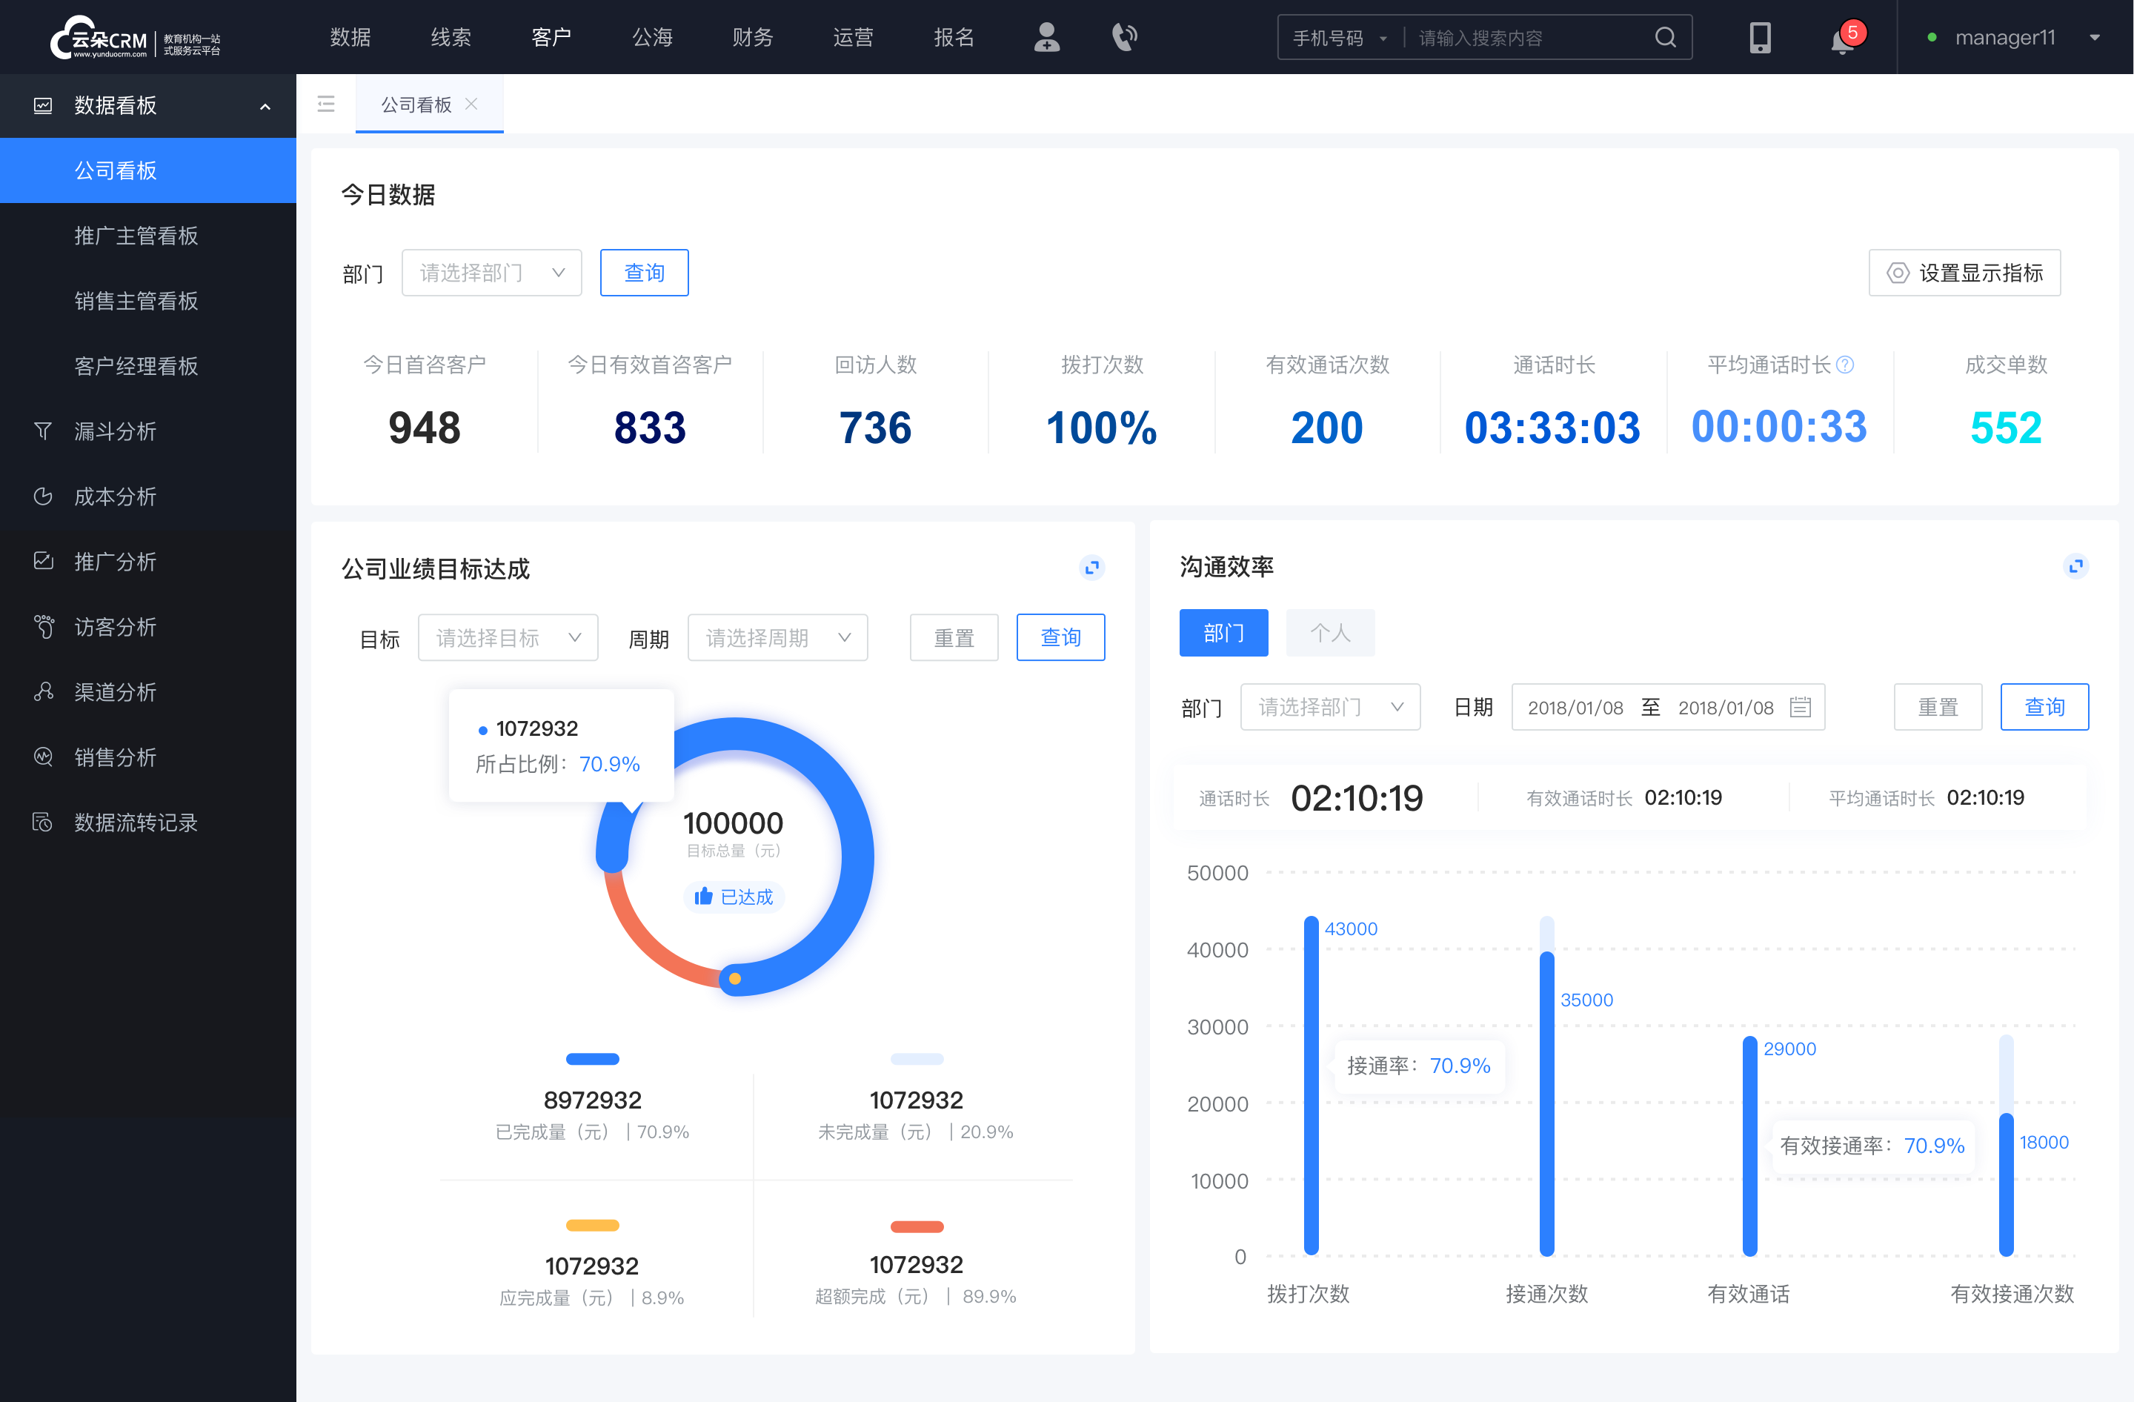Click the 查询 button in 沟通效率 section
The image size is (2134, 1402).
2044,707
